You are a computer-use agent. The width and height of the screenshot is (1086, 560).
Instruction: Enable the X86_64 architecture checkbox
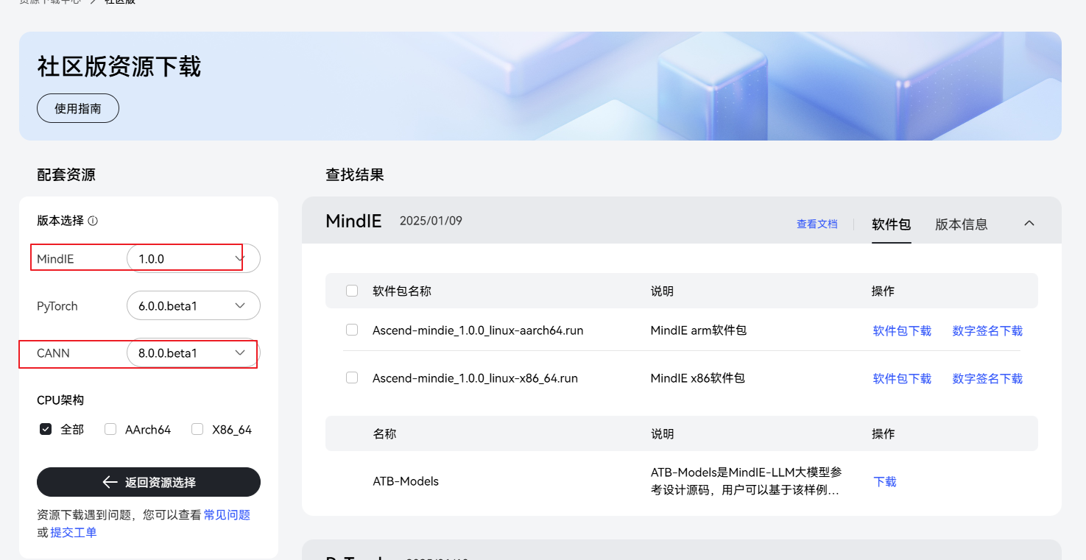197,429
